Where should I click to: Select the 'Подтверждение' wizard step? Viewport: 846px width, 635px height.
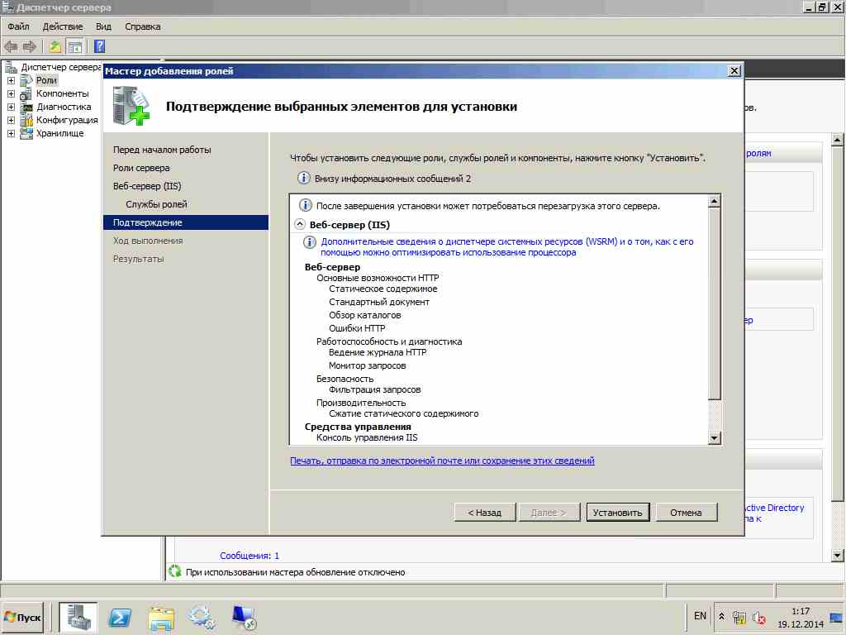(186, 222)
